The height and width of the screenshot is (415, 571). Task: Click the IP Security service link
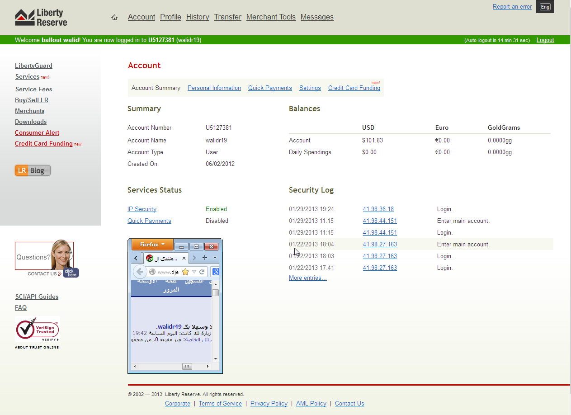click(142, 209)
